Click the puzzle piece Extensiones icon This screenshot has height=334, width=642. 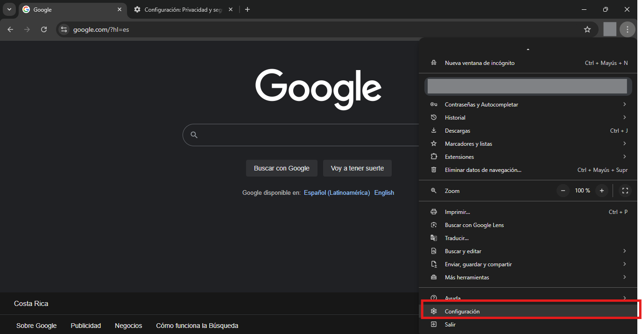(x=434, y=157)
